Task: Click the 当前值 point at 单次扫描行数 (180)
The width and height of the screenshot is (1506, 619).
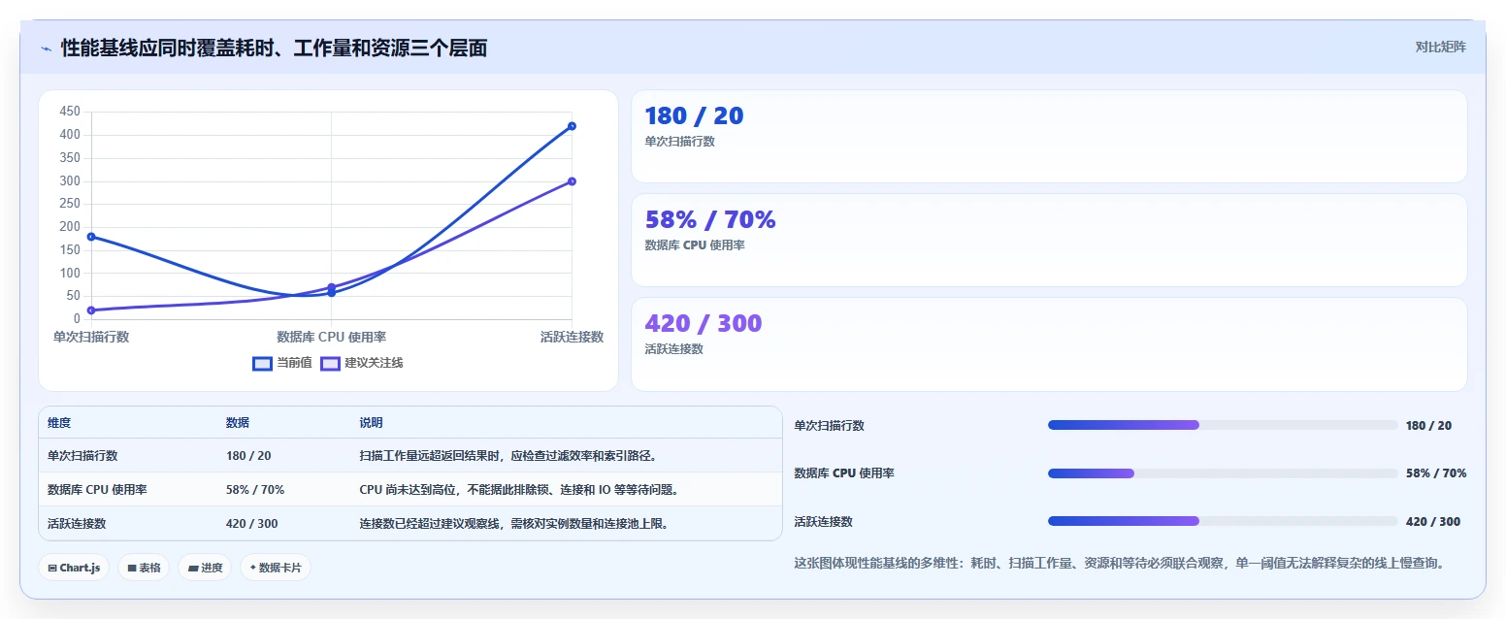Action: 91,237
